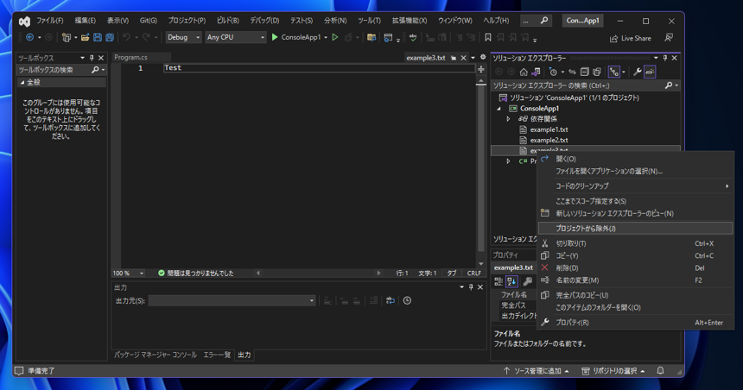The width and height of the screenshot is (743, 390).
Task: Select example1.txt in Solution Explorer
Action: pos(549,129)
